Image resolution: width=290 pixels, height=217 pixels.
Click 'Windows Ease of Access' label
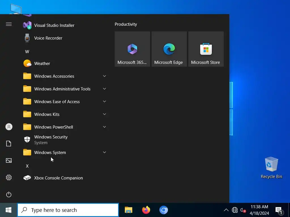[x=57, y=102]
